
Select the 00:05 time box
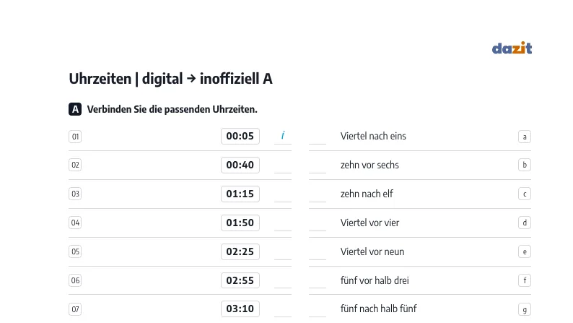240,136
